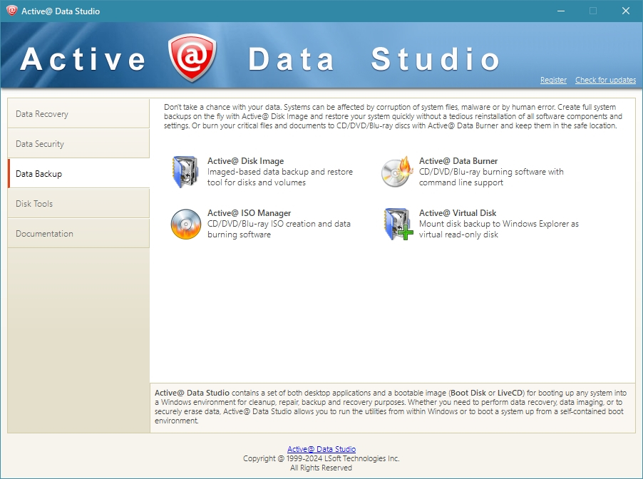
Task: Open Active@ Data Burner using its disc icon
Action: point(397,172)
